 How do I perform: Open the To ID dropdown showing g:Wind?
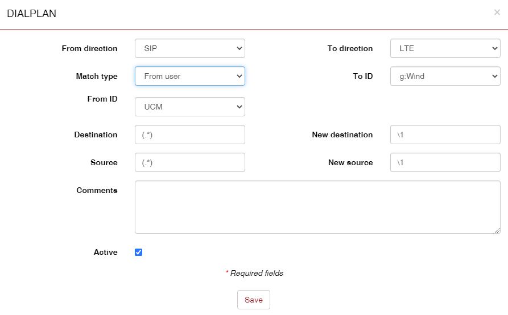445,76
